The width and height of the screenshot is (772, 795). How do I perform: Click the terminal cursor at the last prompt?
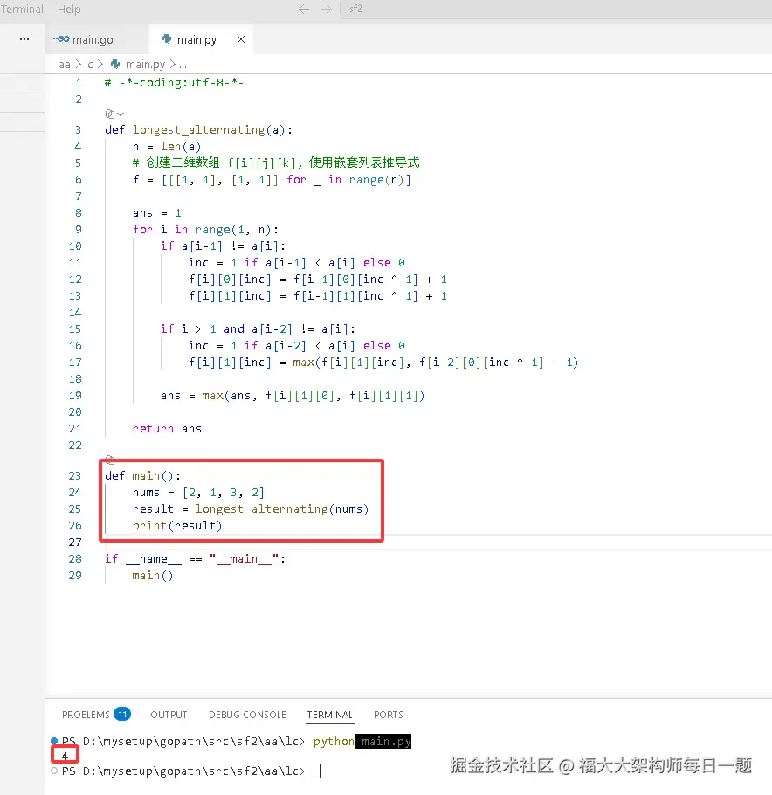317,771
